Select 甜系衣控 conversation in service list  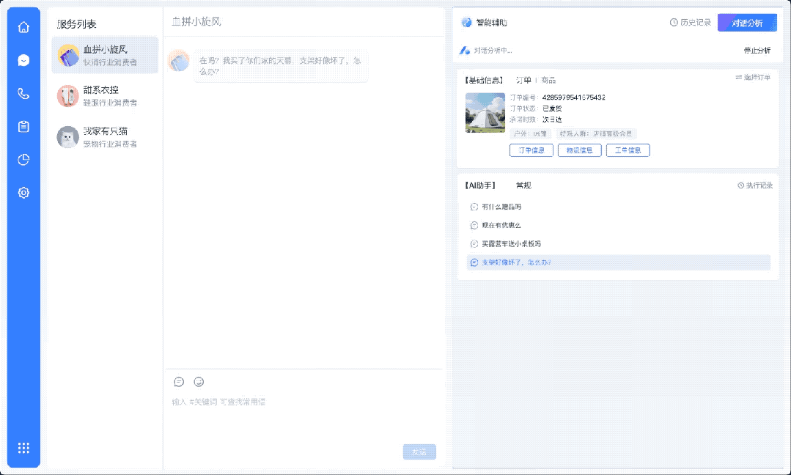(105, 96)
